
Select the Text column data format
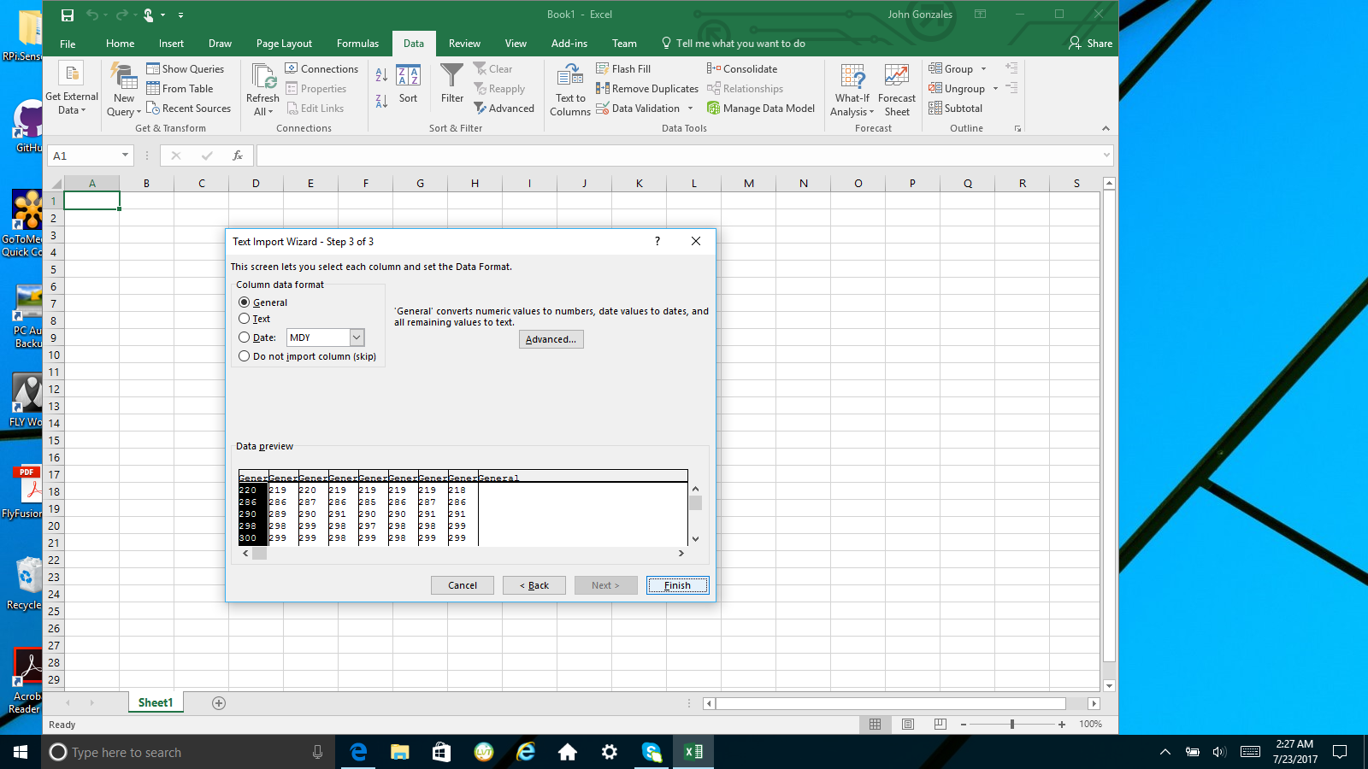click(245, 319)
